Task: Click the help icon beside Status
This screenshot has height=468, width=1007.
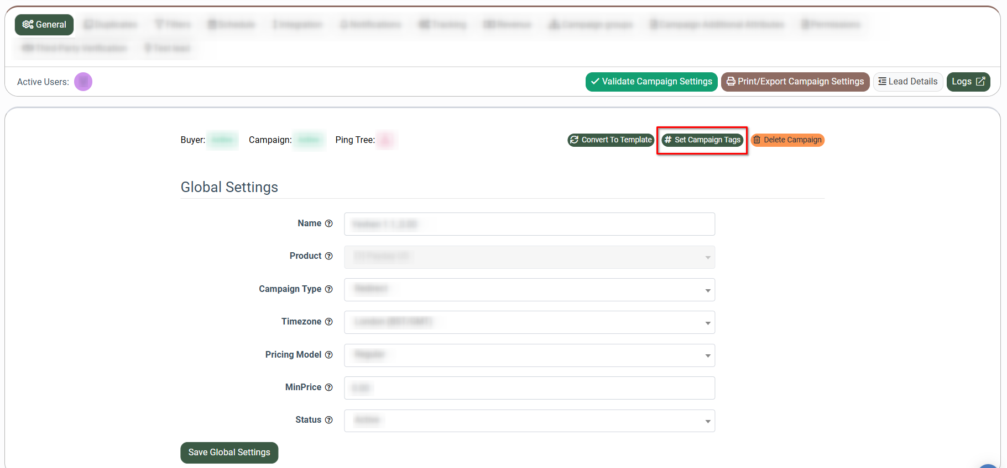Action: click(x=328, y=420)
